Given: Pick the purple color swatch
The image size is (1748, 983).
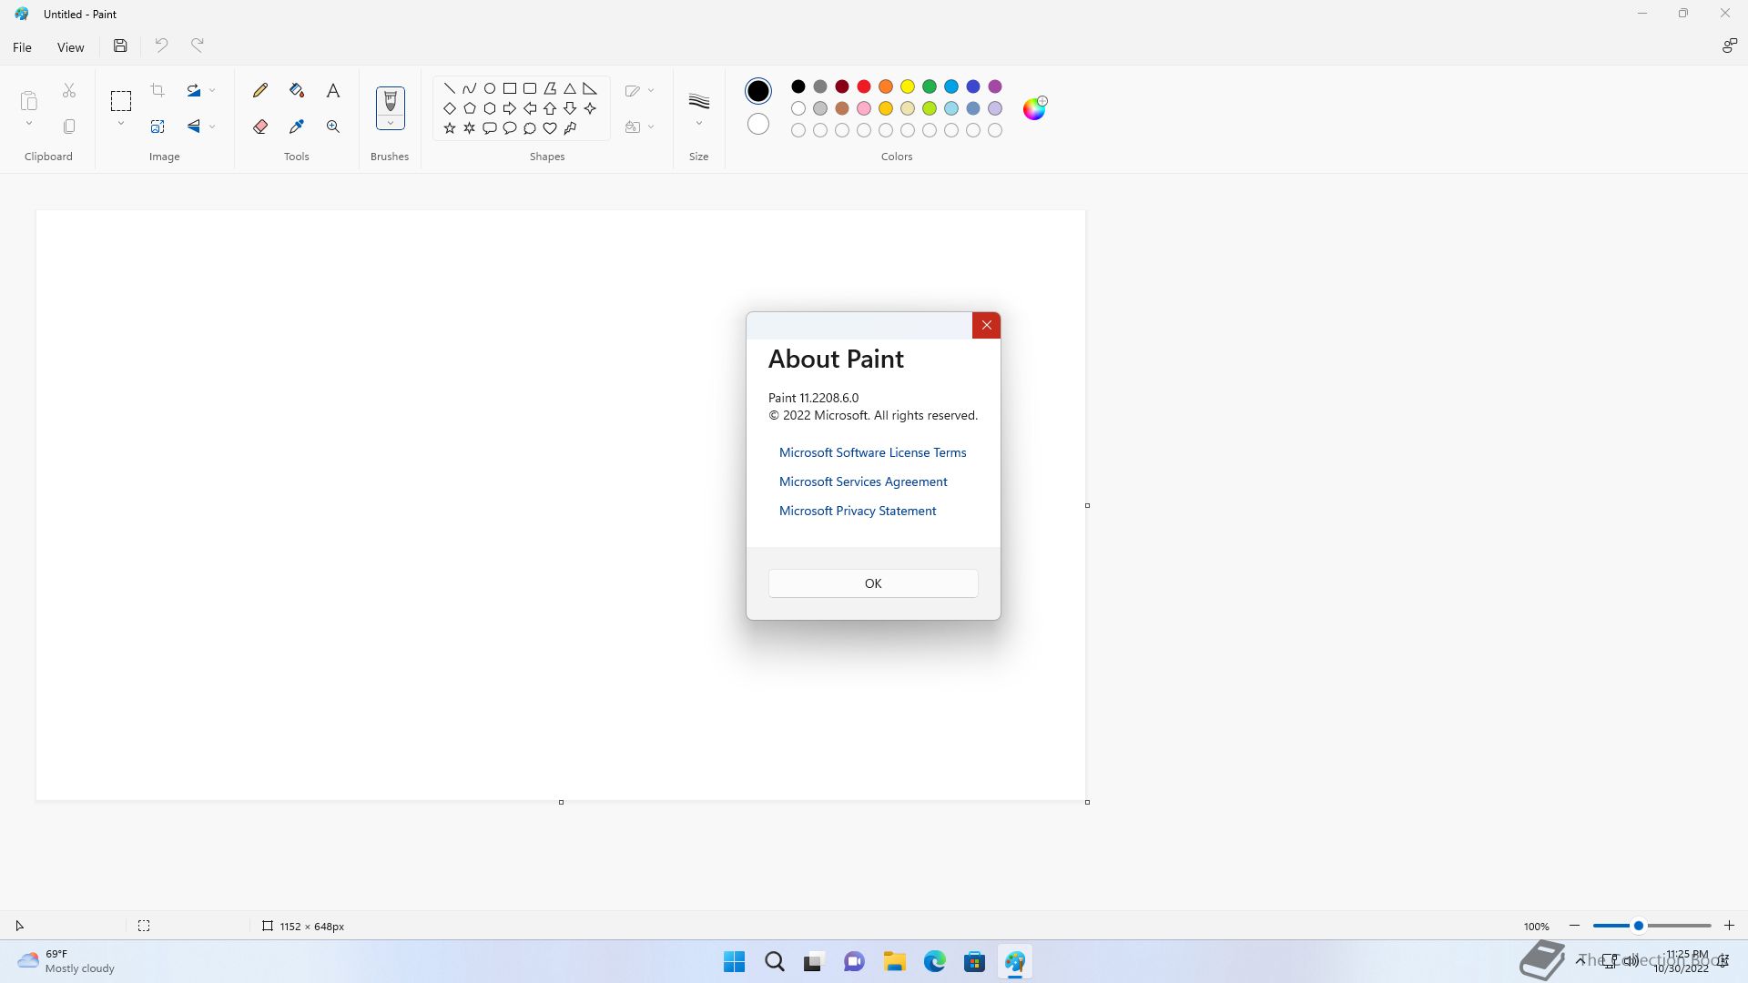Looking at the screenshot, I should tap(995, 86).
